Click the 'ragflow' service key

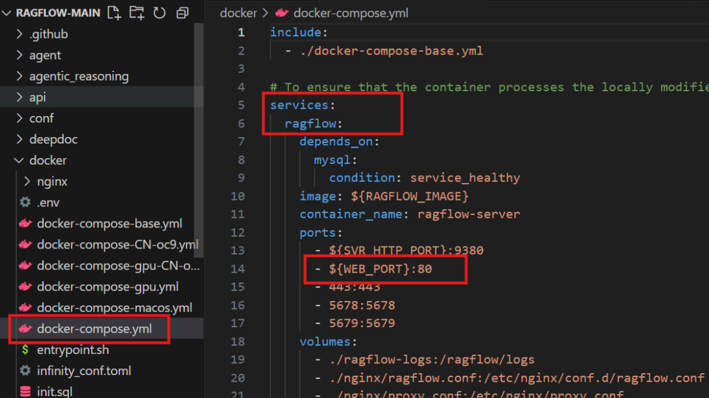click(310, 123)
